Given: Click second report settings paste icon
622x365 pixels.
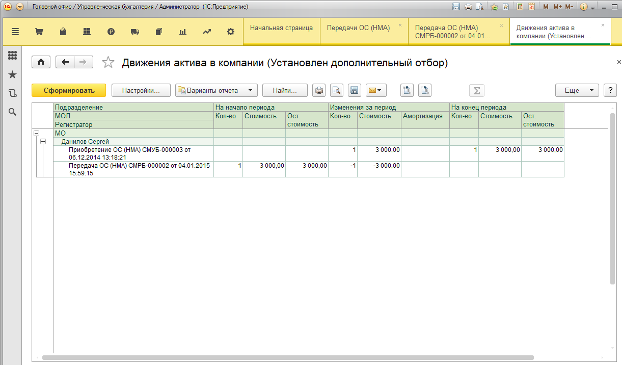Looking at the screenshot, I should coord(425,90).
